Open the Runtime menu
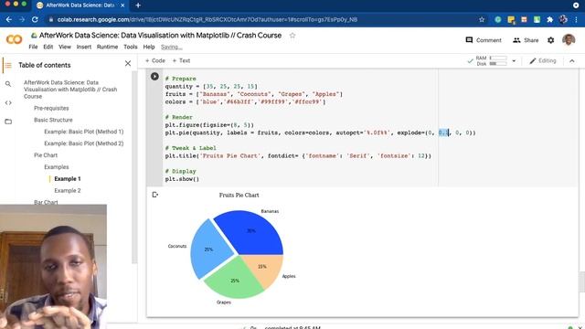Image resolution: width=585 pixels, height=329 pixels. (x=108, y=47)
